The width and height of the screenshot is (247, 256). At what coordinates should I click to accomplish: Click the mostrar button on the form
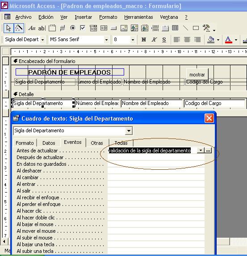point(197,75)
